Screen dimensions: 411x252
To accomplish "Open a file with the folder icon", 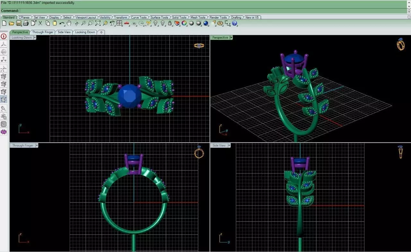I will (x=12, y=23).
